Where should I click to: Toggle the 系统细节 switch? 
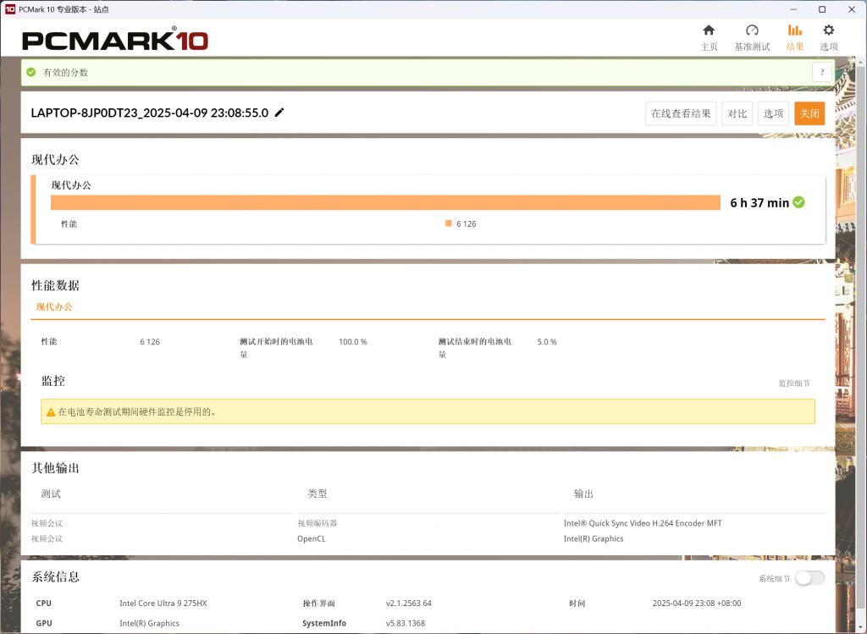coord(810,578)
